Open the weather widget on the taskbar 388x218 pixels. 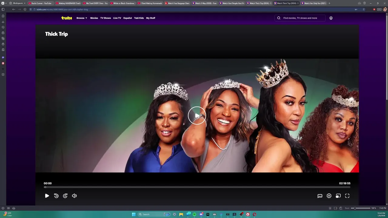point(7,214)
